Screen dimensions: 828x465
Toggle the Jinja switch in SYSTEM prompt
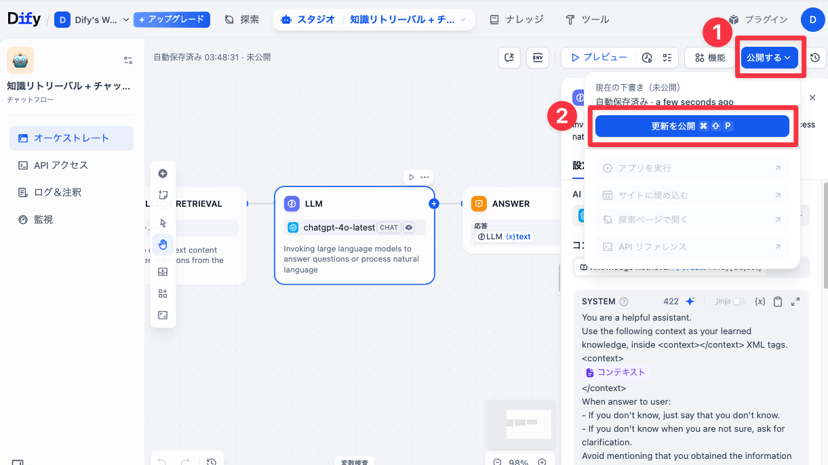[738, 302]
